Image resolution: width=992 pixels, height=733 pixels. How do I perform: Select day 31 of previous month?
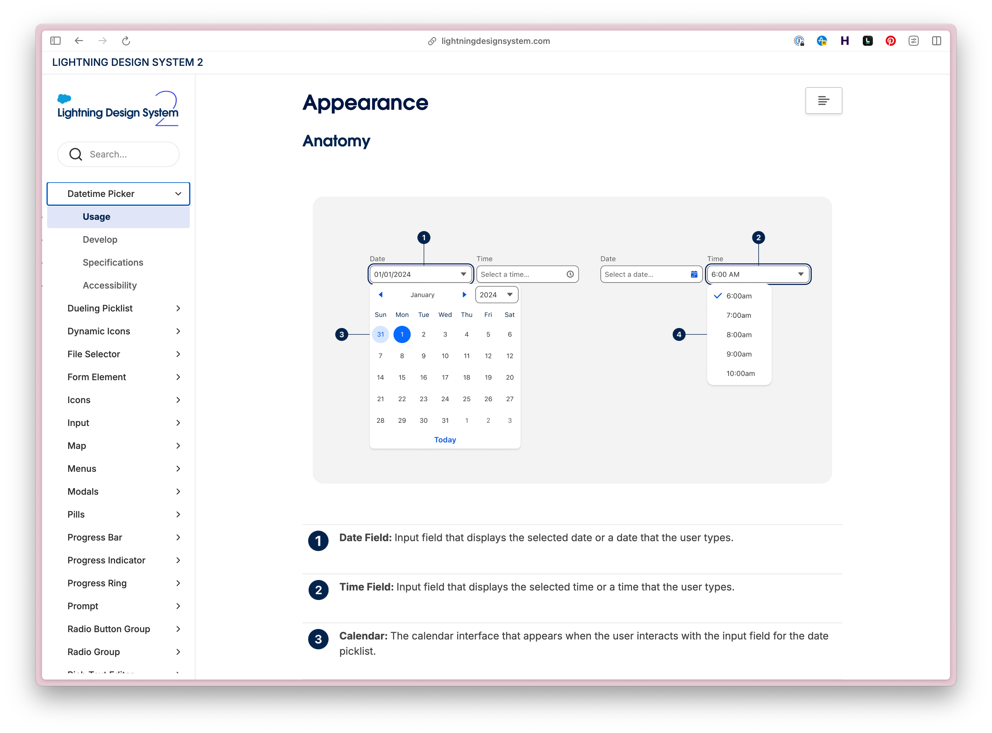tap(380, 335)
